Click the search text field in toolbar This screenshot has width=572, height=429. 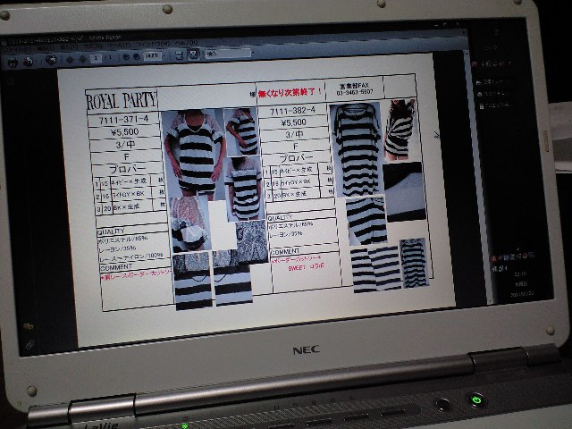click(x=228, y=54)
